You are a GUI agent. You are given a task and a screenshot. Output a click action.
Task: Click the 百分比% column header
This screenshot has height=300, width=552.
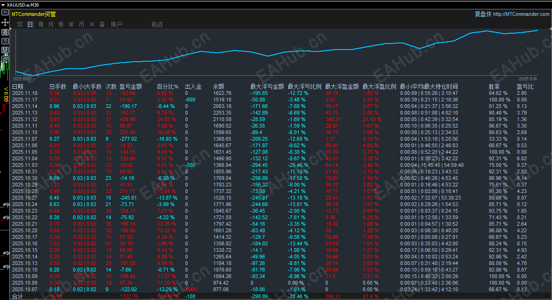pos(168,86)
